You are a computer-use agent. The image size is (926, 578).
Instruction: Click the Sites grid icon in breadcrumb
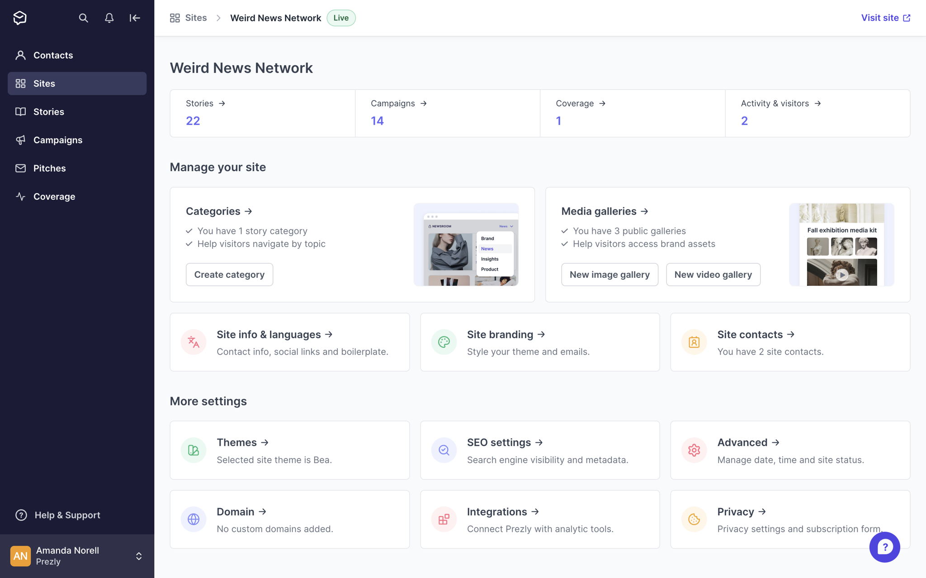tap(175, 18)
